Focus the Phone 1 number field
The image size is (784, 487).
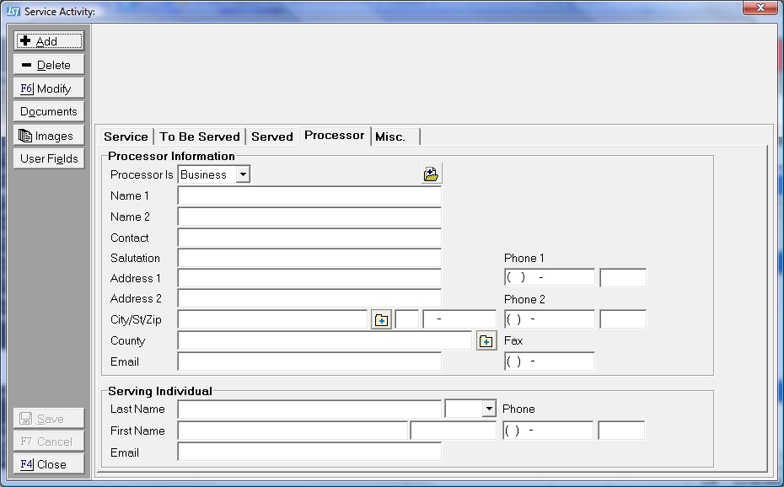tap(550, 278)
